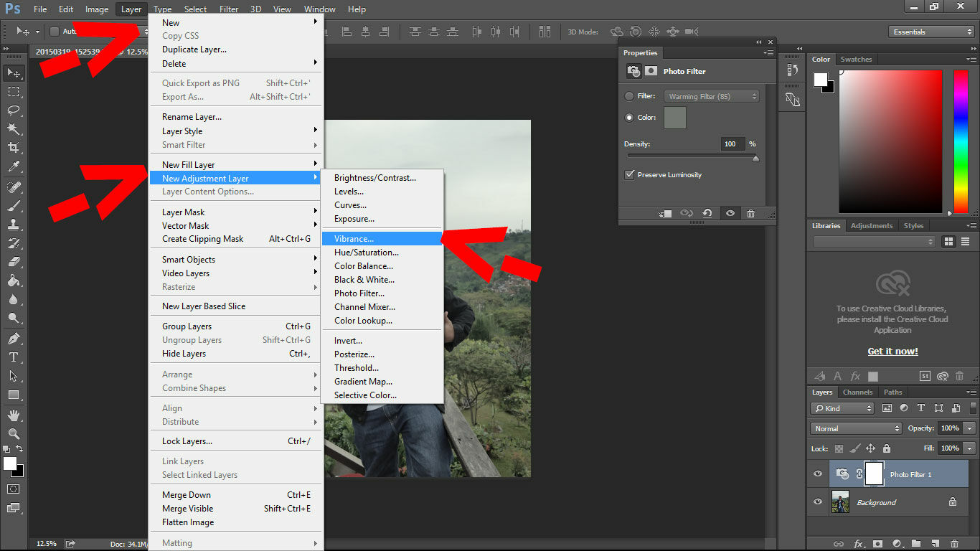The image size is (980, 551).
Task: Select the Move tool
Action: (13, 72)
